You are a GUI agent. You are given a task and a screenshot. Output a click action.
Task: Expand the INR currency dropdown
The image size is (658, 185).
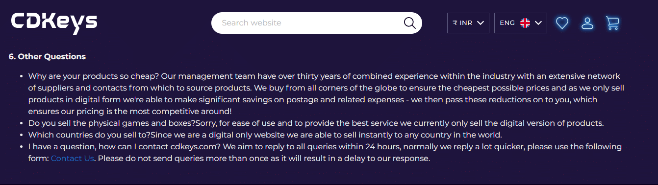click(x=468, y=23)
